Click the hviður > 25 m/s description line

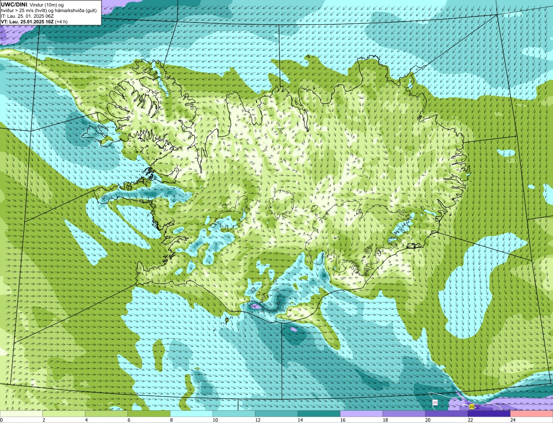[x=49, y=10]
